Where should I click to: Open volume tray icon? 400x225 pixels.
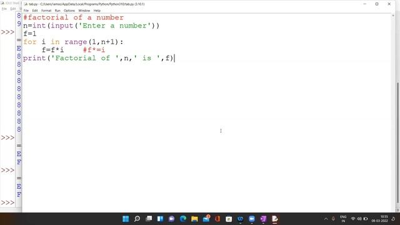point(359,219)
